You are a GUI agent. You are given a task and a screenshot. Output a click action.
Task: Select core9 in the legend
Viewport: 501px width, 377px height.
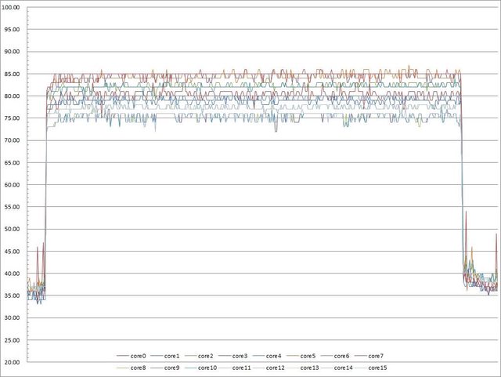172,367
